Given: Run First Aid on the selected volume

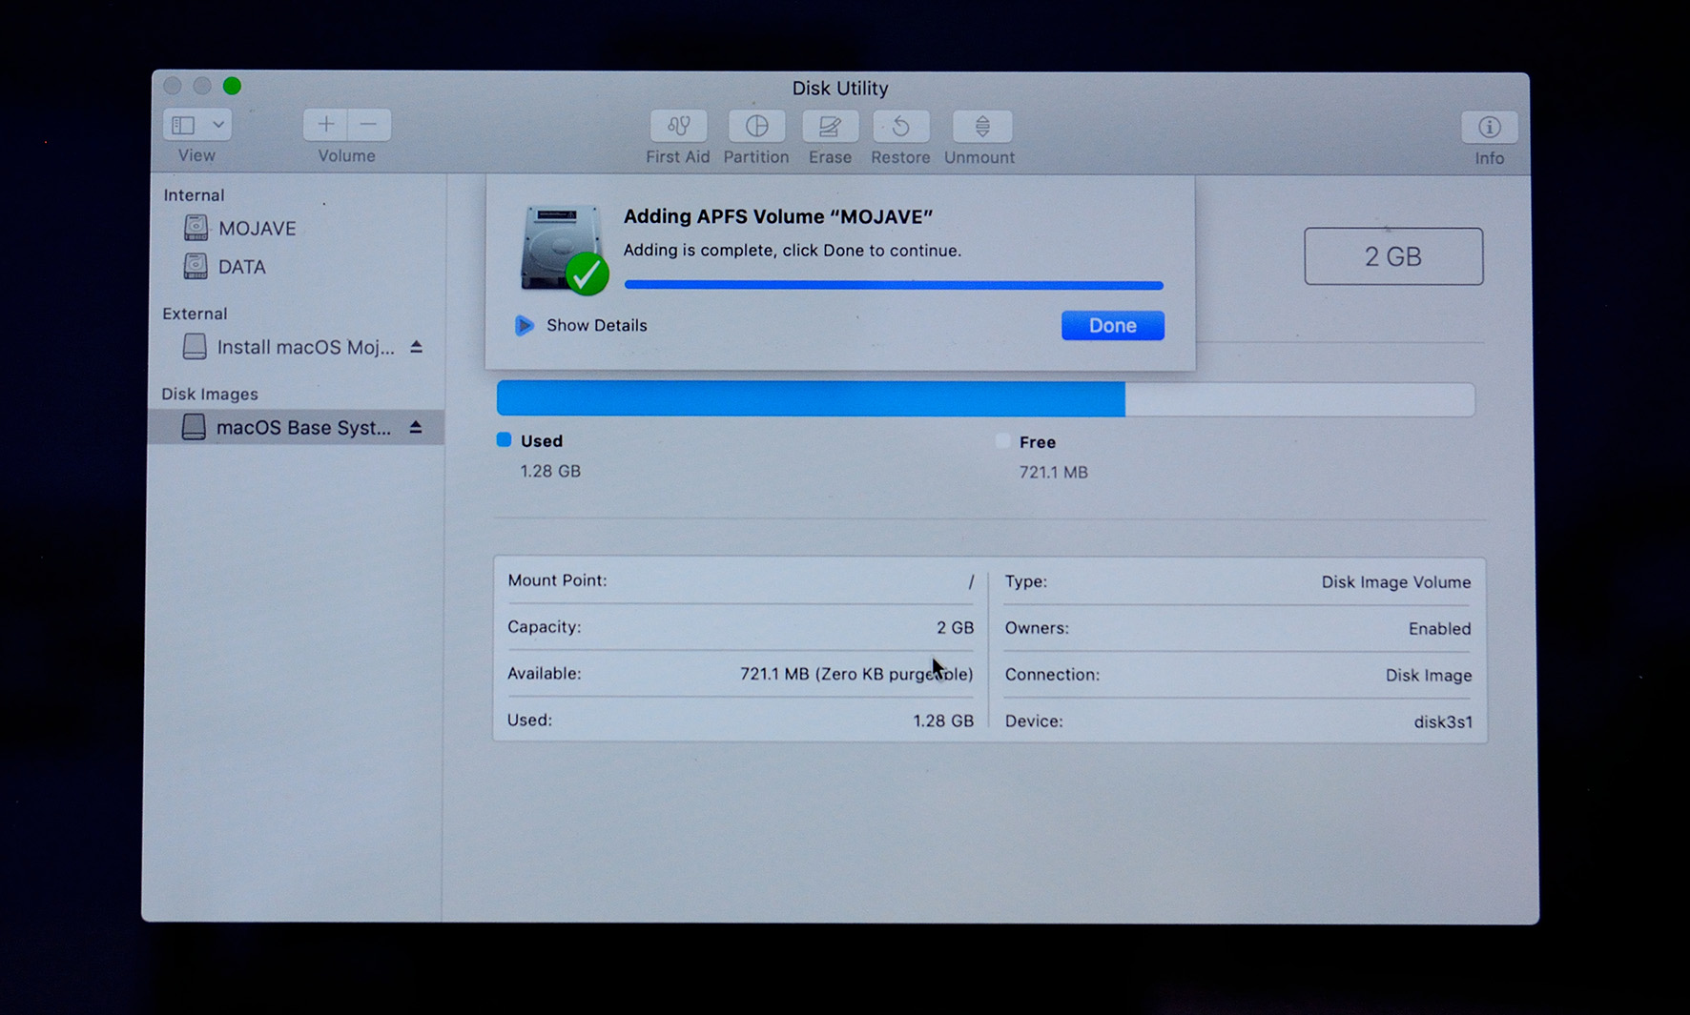Looking at the screenshot, I should 677,133.
